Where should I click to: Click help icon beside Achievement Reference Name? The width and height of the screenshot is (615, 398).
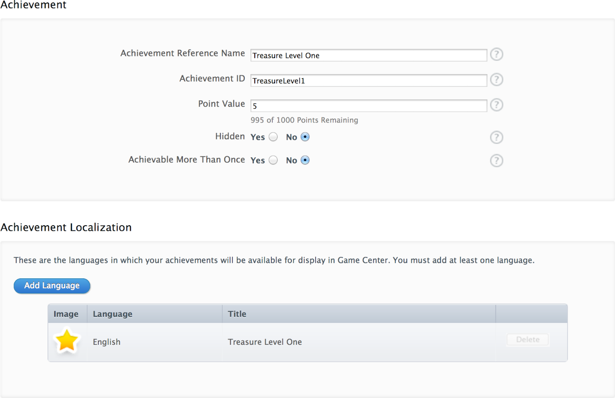(496, 55)
